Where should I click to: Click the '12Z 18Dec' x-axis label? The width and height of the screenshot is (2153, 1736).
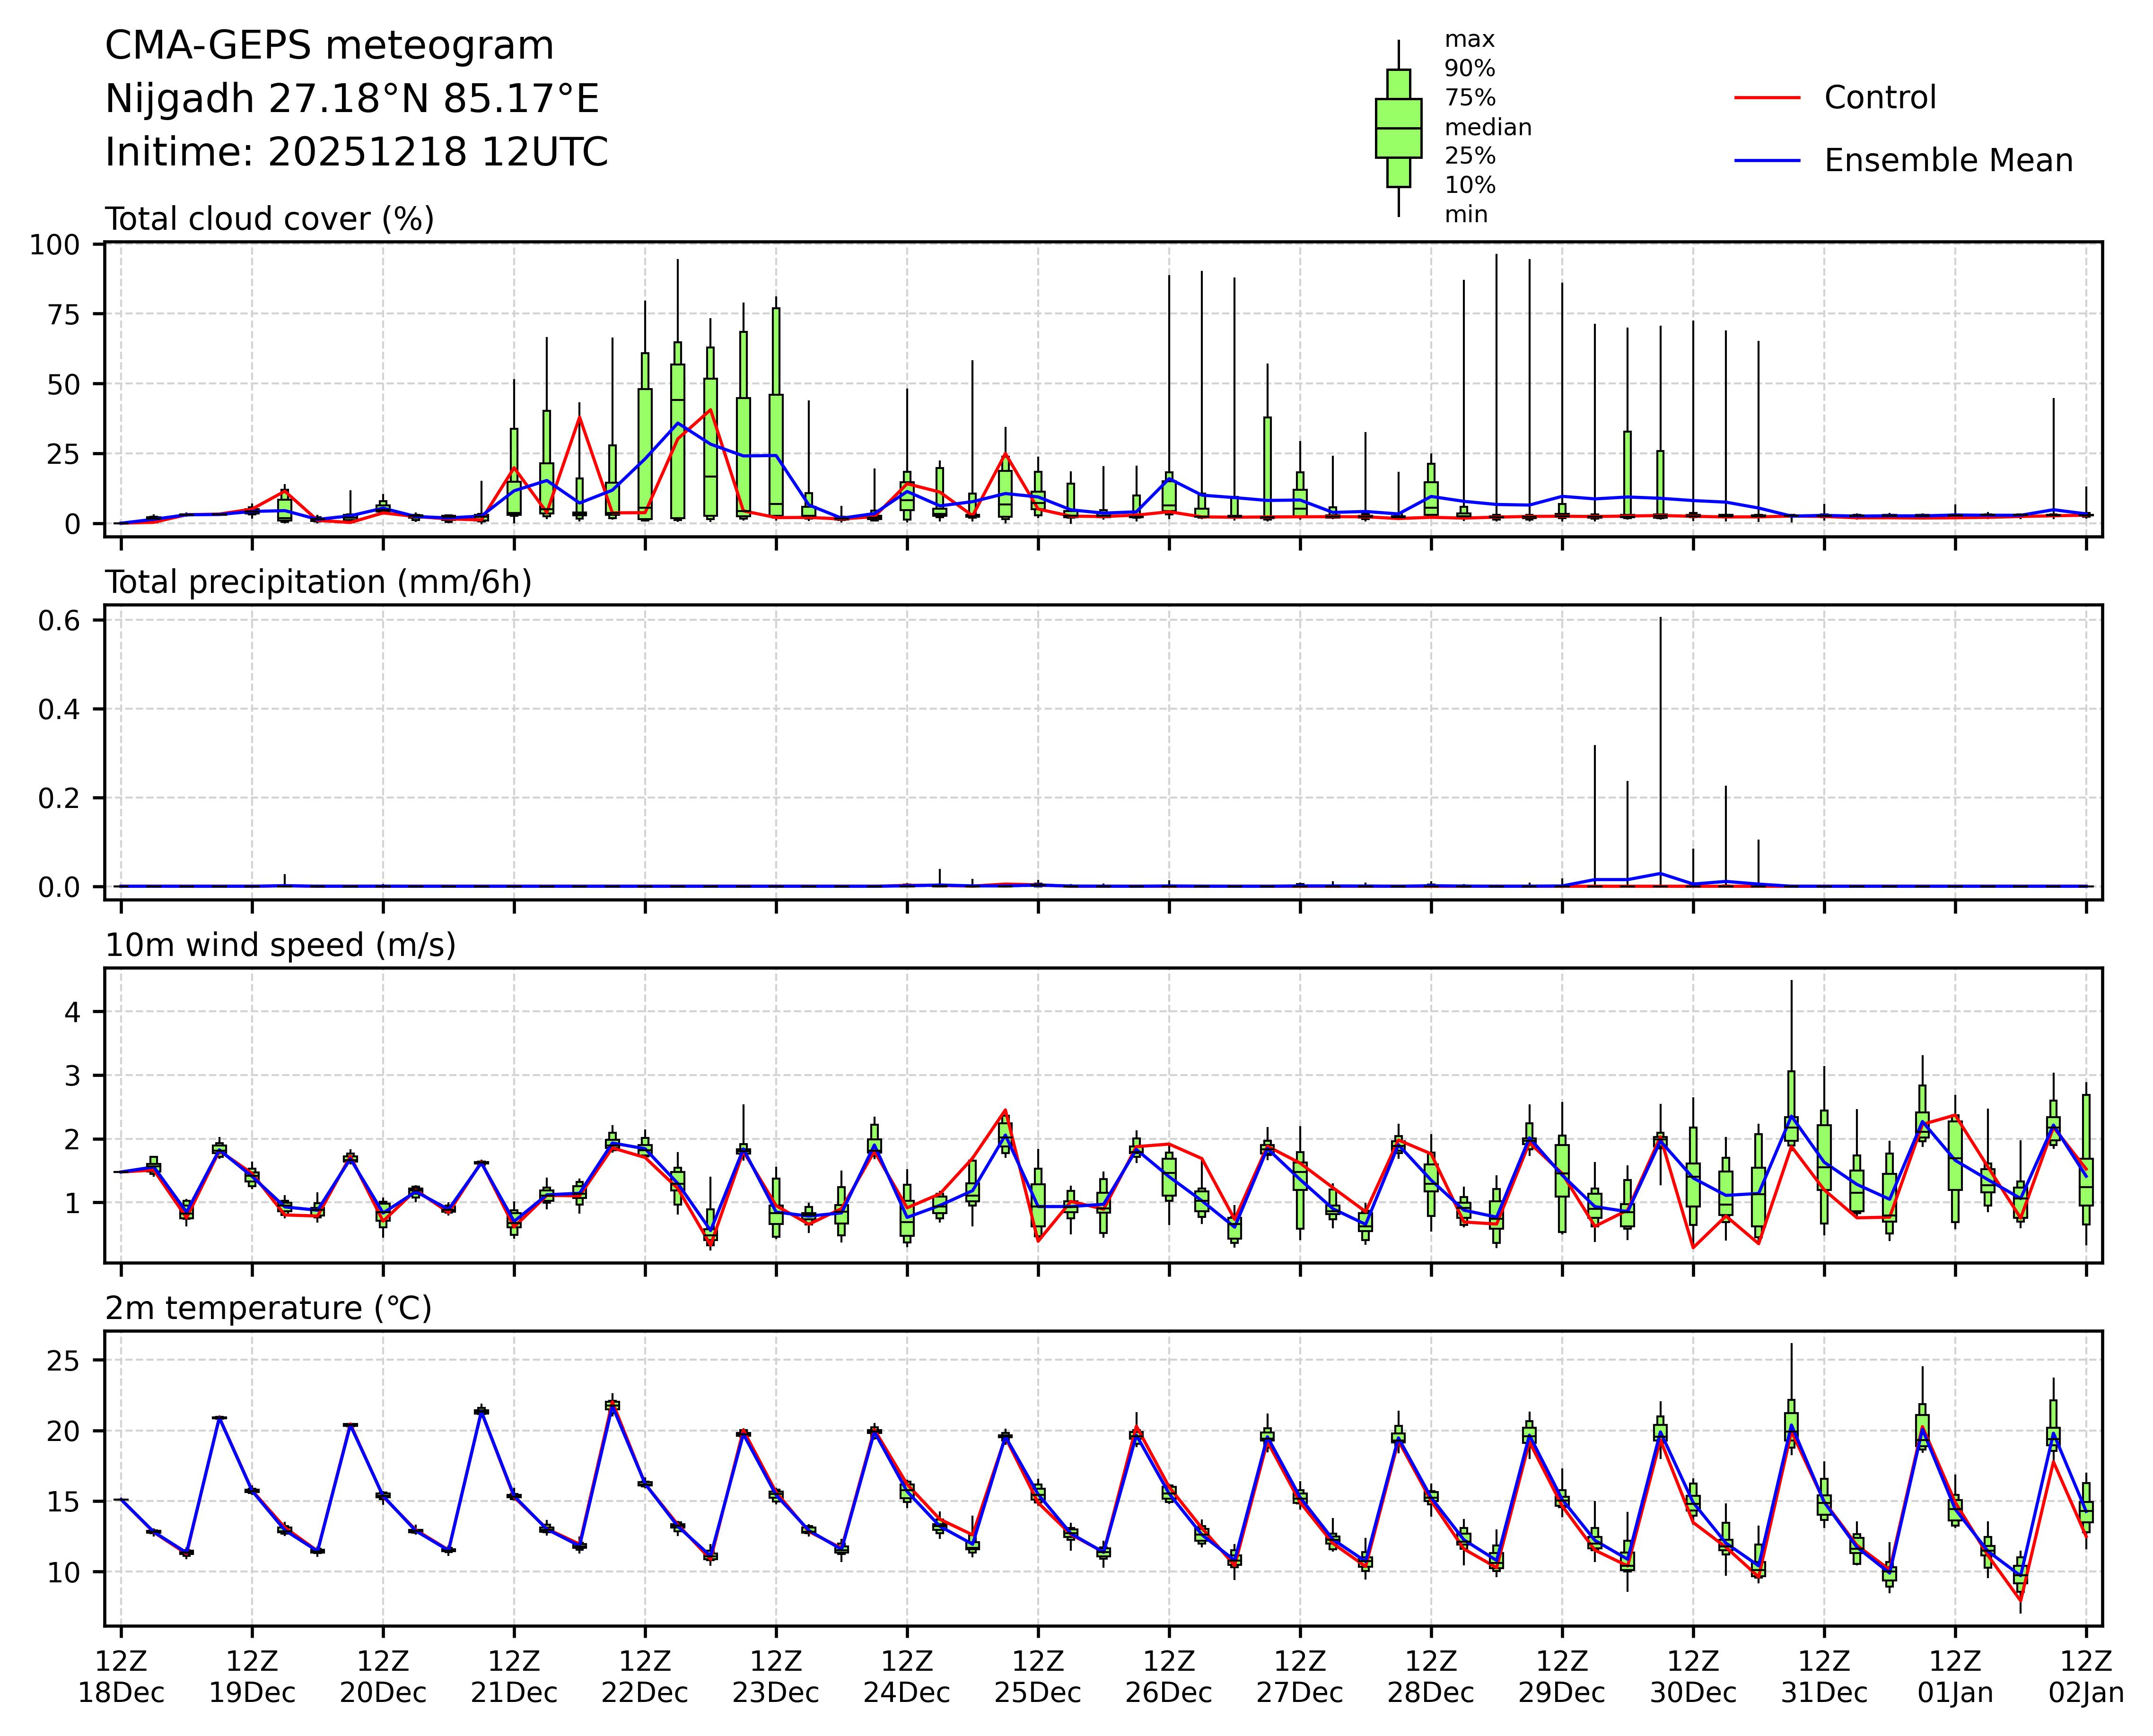[121, 1677]
